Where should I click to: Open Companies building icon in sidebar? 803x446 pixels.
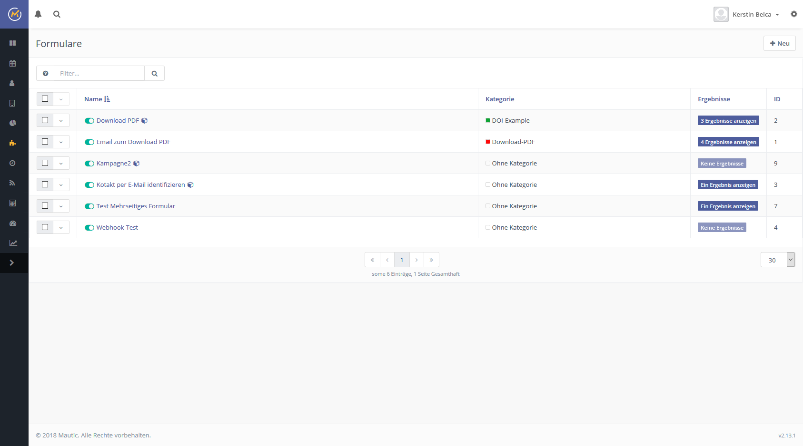tap(12, 103)
